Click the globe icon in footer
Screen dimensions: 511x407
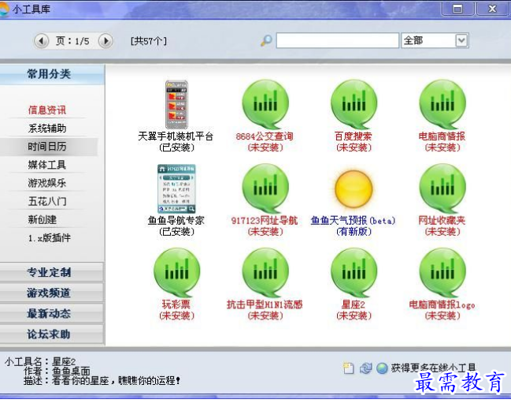(x=382, y=368)
